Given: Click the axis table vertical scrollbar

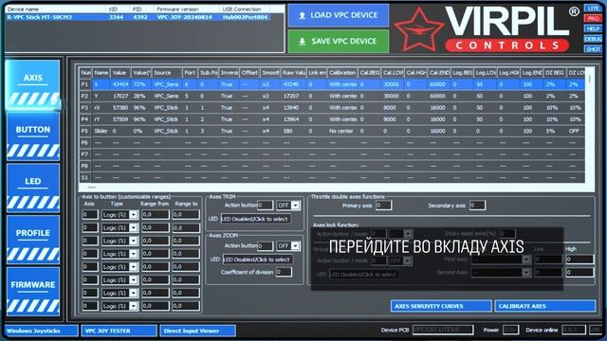Looking at the screenshot, I should tap(590, 124).
